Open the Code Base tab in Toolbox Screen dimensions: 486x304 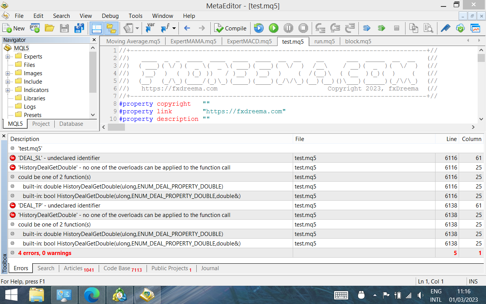pos(122,268)
